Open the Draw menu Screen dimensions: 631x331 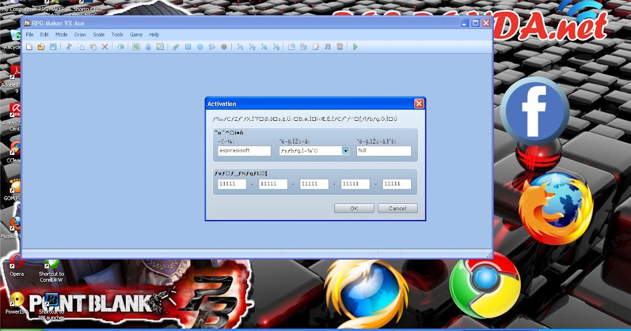click(80, 35)
